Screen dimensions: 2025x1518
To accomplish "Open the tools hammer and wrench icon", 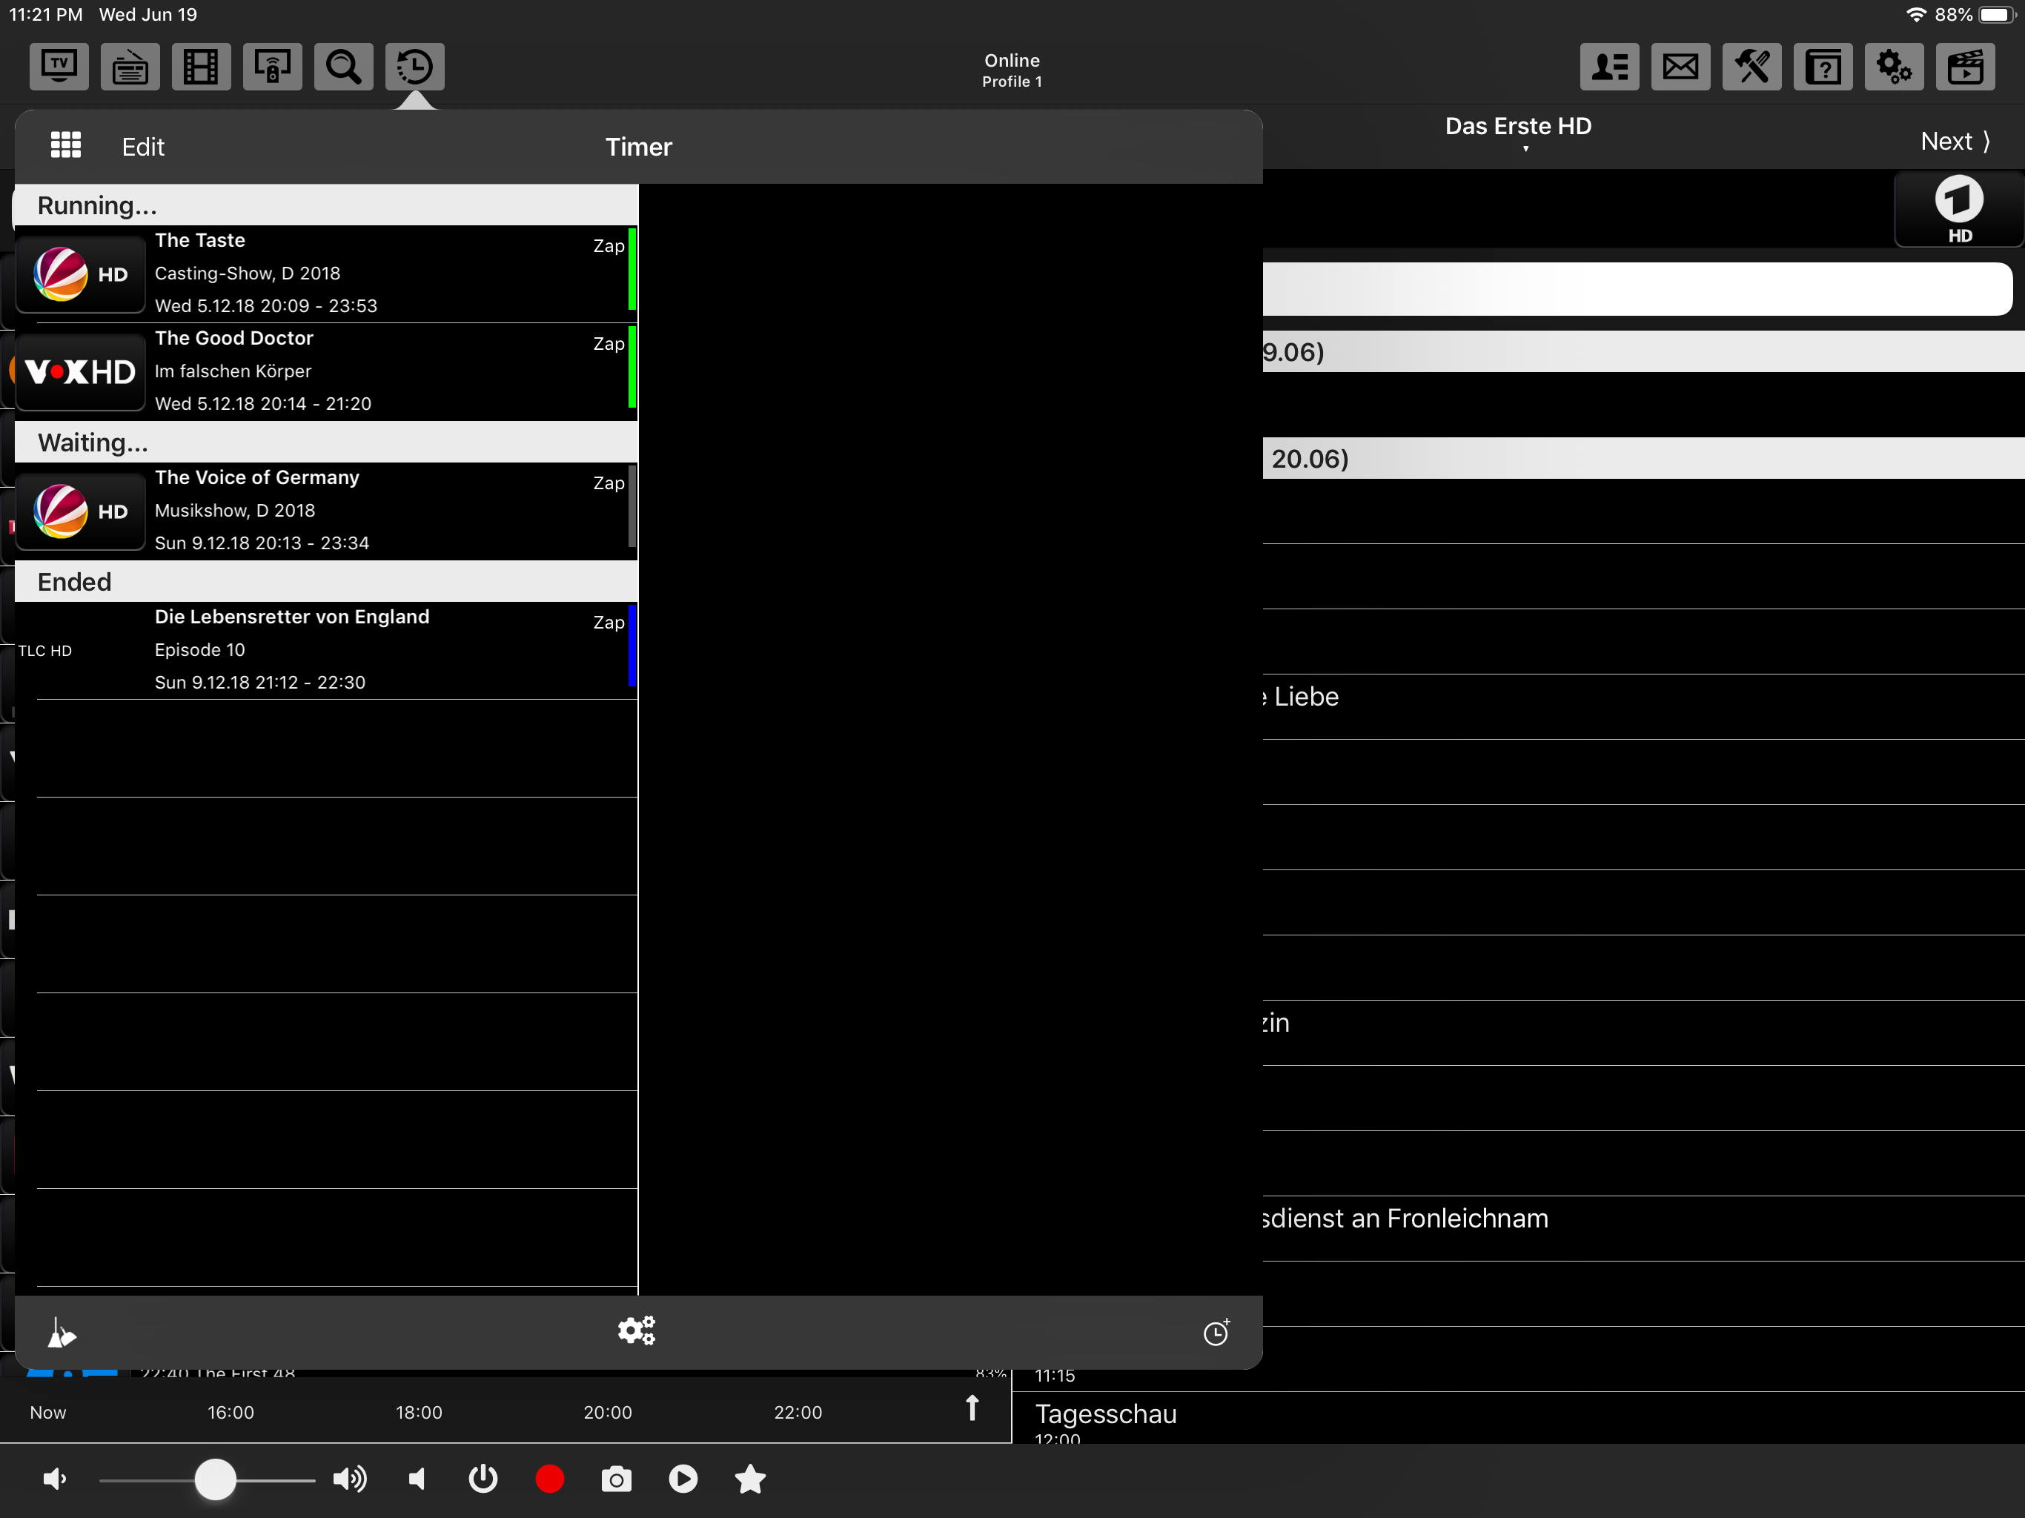I will tap(1751, 66).
